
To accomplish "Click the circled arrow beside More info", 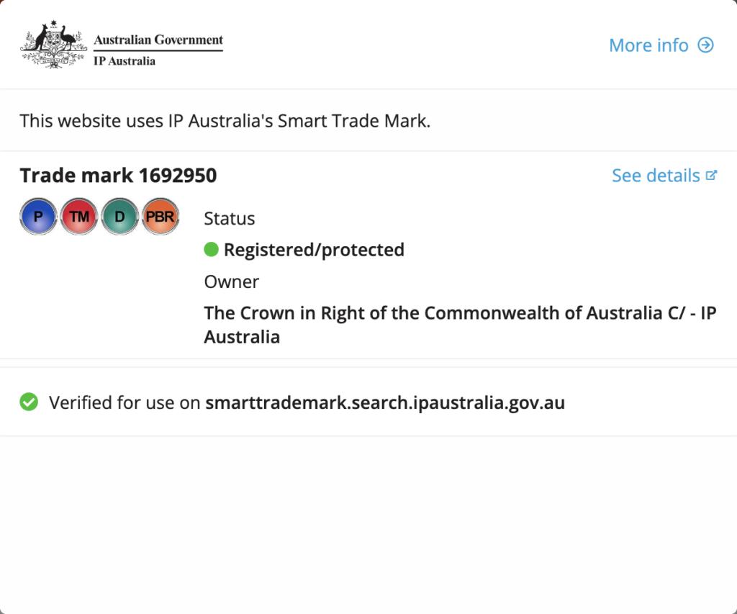I will click(706, 45).
